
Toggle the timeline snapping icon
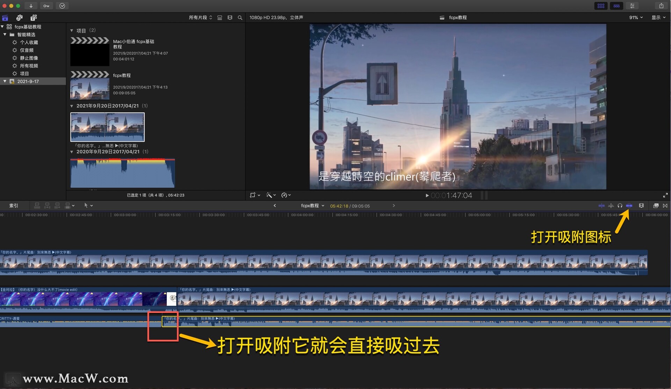[629, 206]
